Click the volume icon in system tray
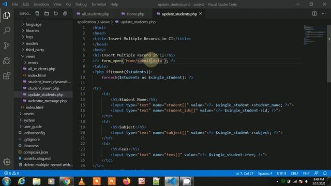The image size is (331, 186). pos(307,181)
